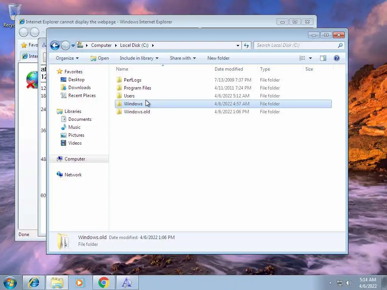Select Network in navigation pane
Image resolution: width=387 pixels, height=290 pixels.
pyautogui.click(x=73, y=174)
